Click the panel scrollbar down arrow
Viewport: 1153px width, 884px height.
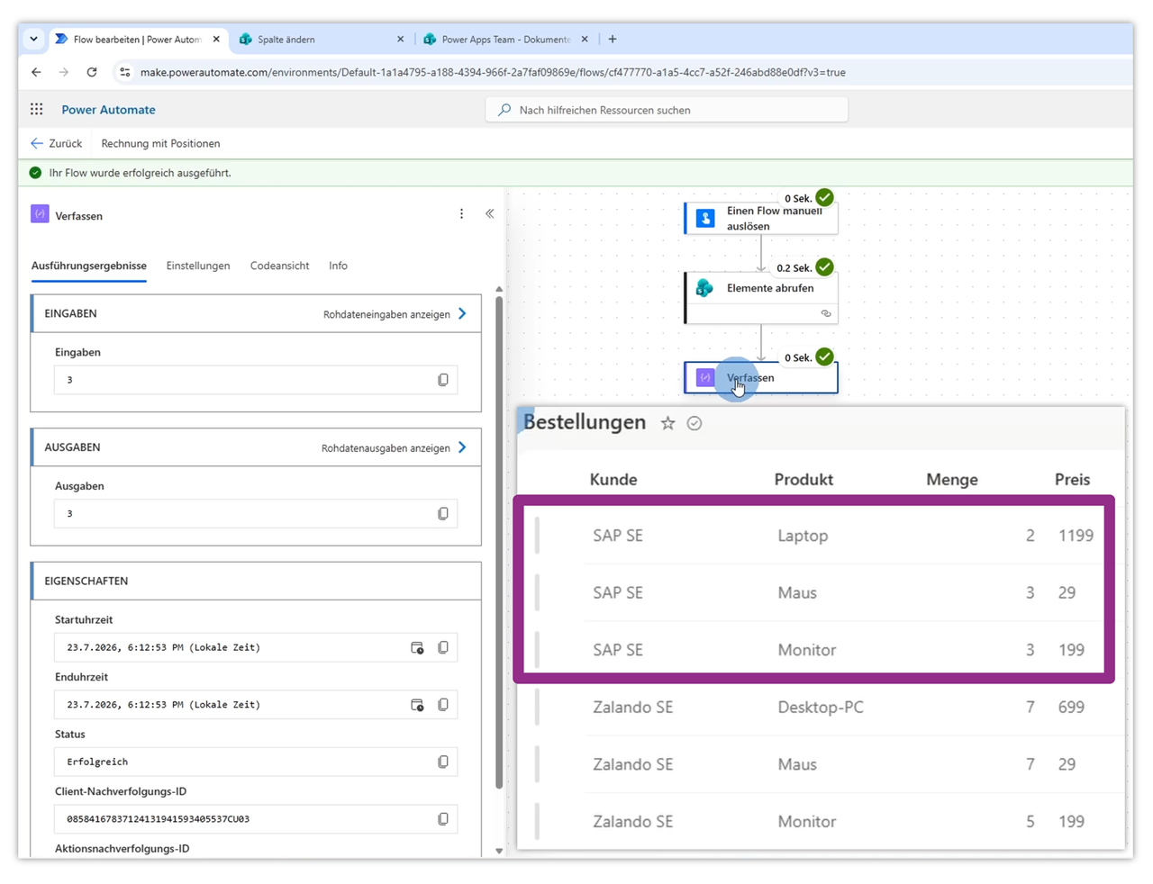pyautogui.click(x=499, y=851)
